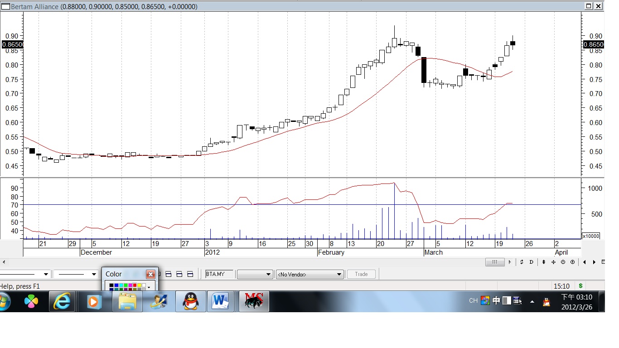Click the December label on date axis
The height and width of the screenshot is (348, 619).
point(96,252)
